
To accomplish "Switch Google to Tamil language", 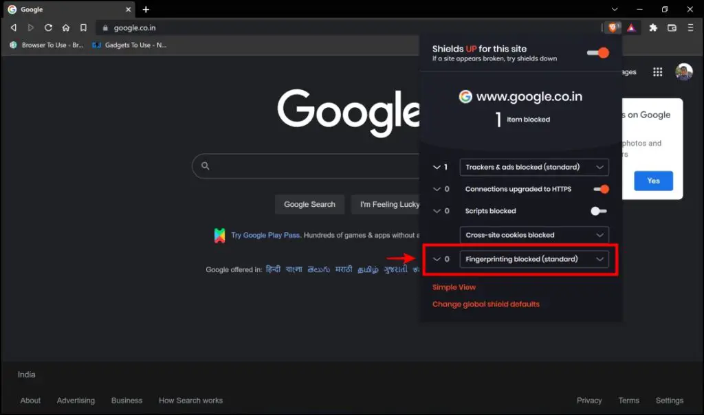I will click(368, 269).
